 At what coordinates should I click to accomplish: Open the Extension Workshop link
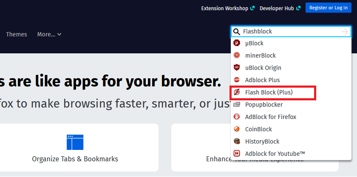click(228, 8)
